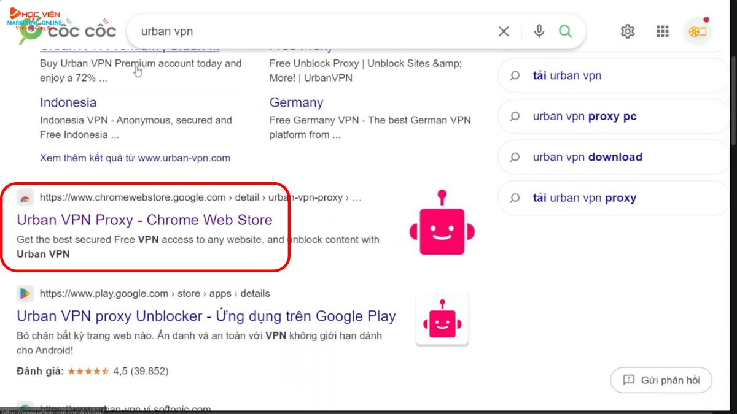Open the Urban VPN robot thumbnail beside Chrome Web Store

[x=442, y=222]
